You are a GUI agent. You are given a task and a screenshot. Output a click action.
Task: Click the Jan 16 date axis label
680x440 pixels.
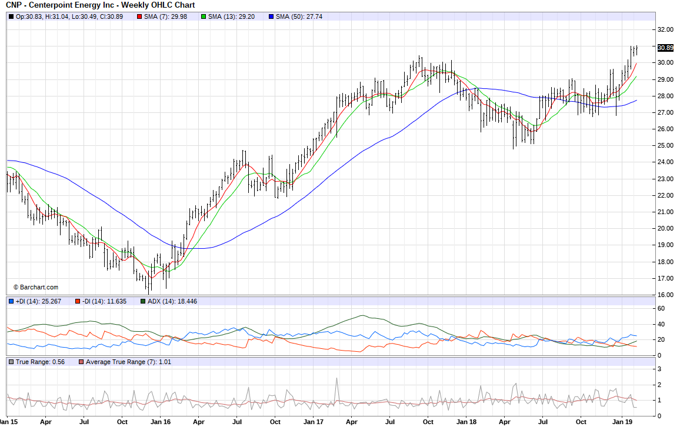pyautogui.click(x=160, y=422)
